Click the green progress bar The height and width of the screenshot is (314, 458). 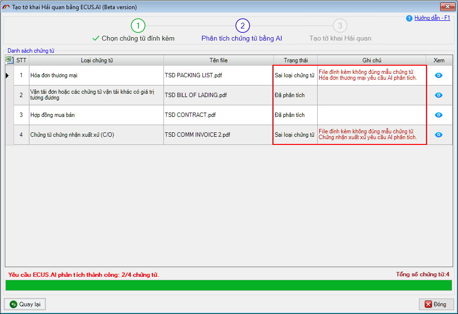coord(229,285)
